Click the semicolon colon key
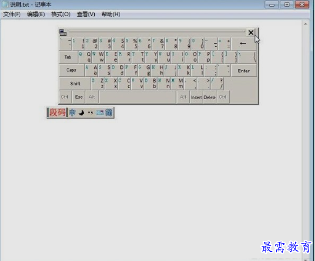 tap(211, 70)
